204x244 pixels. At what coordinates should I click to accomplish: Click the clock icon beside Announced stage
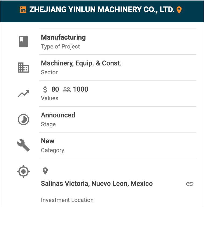pyautogui.click(x=23, y=120)
